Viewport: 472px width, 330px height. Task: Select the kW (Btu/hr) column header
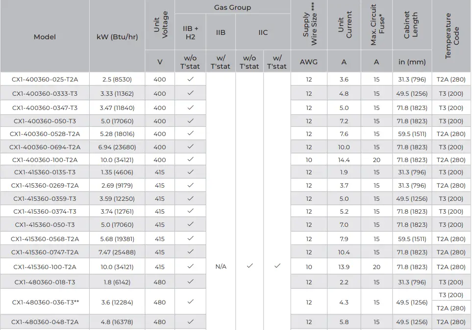(x=117, y=37)
